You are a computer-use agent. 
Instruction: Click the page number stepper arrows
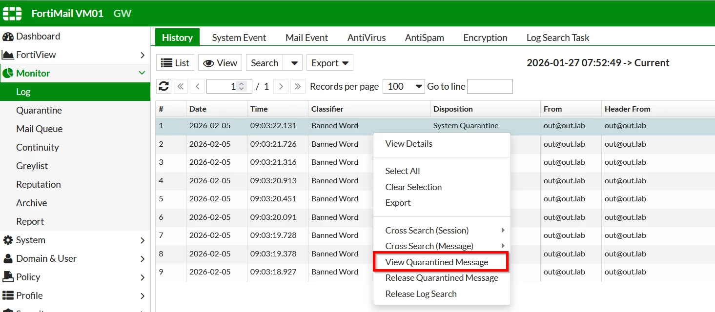pyautogui.click(x=241, y=86)
